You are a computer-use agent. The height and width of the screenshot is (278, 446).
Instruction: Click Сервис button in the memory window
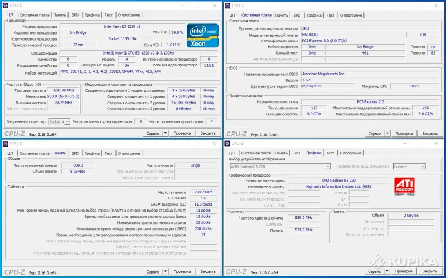[x=153, y=271]
